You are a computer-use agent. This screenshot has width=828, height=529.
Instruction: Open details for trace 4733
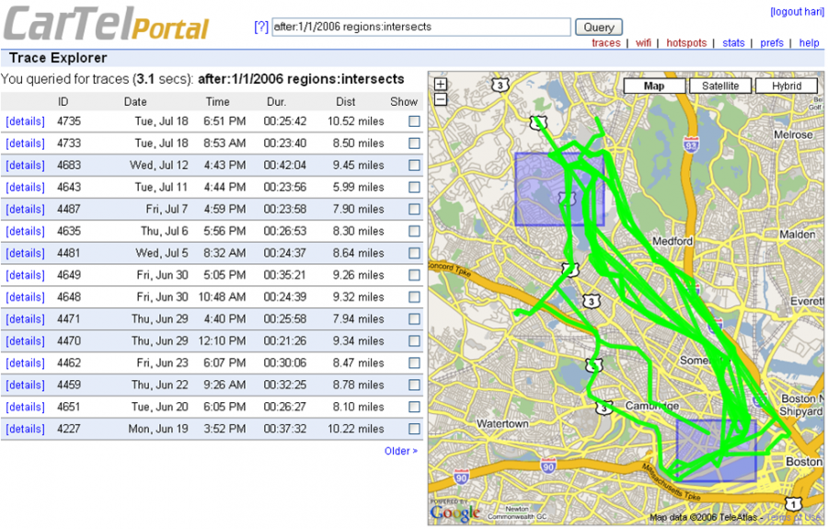click(x=26, y=144)
